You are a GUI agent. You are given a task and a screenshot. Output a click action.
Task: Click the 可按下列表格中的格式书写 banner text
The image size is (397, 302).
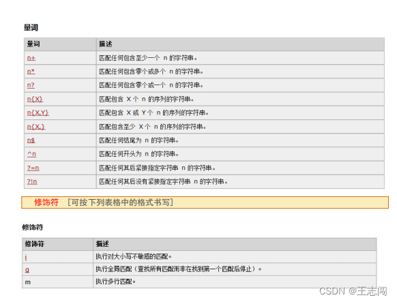coord(121,202)
